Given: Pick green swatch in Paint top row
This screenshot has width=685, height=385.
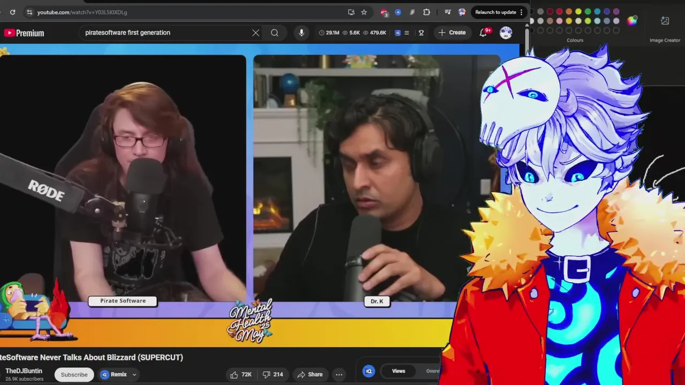Looking at the screenshot, I should [x=588, y=12].
